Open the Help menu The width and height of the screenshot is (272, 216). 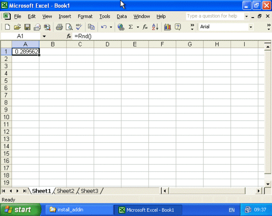tap(161, 16)
